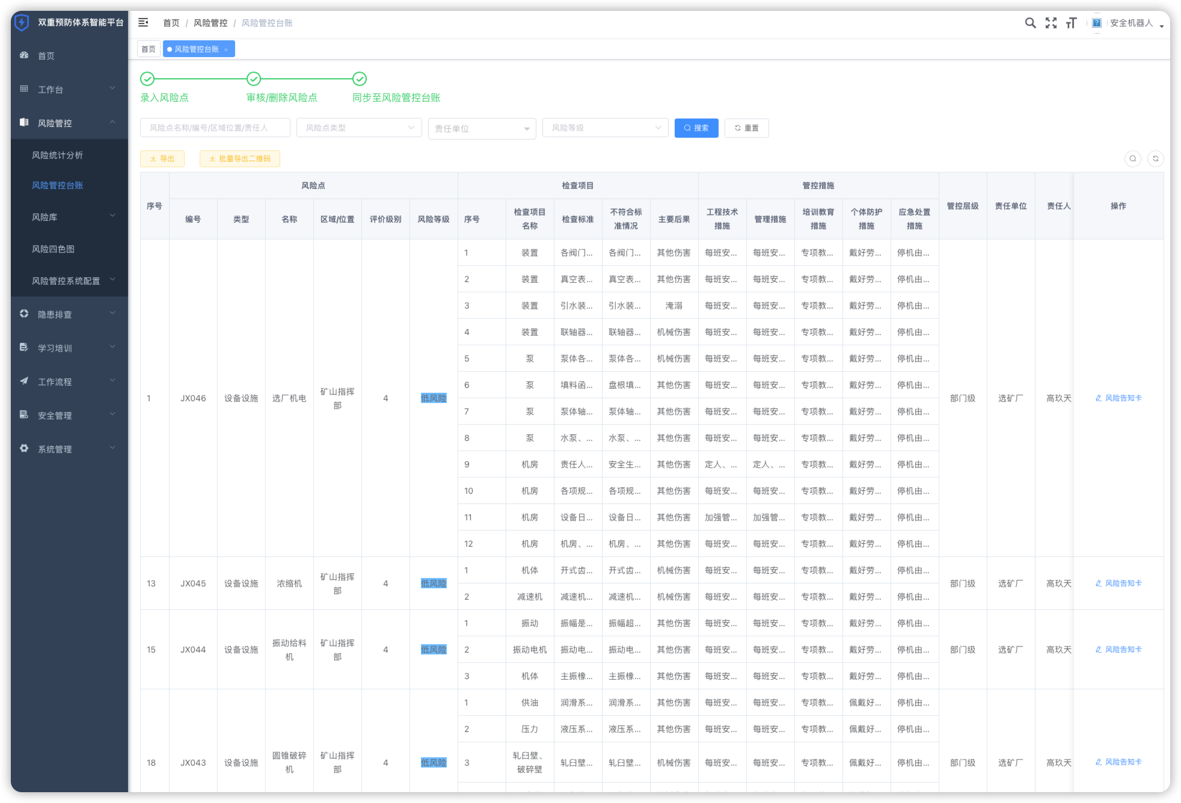Click edit icon of JX044 风险告知卡
1181x803 pixels.
[x=1099, y=650]
